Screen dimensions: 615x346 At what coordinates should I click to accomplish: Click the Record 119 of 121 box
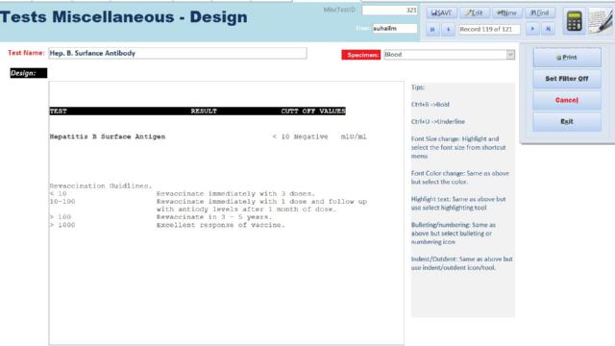pos(490,29)
